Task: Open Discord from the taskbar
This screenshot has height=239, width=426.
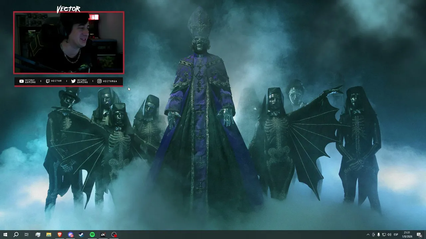Action: point(71,235)
